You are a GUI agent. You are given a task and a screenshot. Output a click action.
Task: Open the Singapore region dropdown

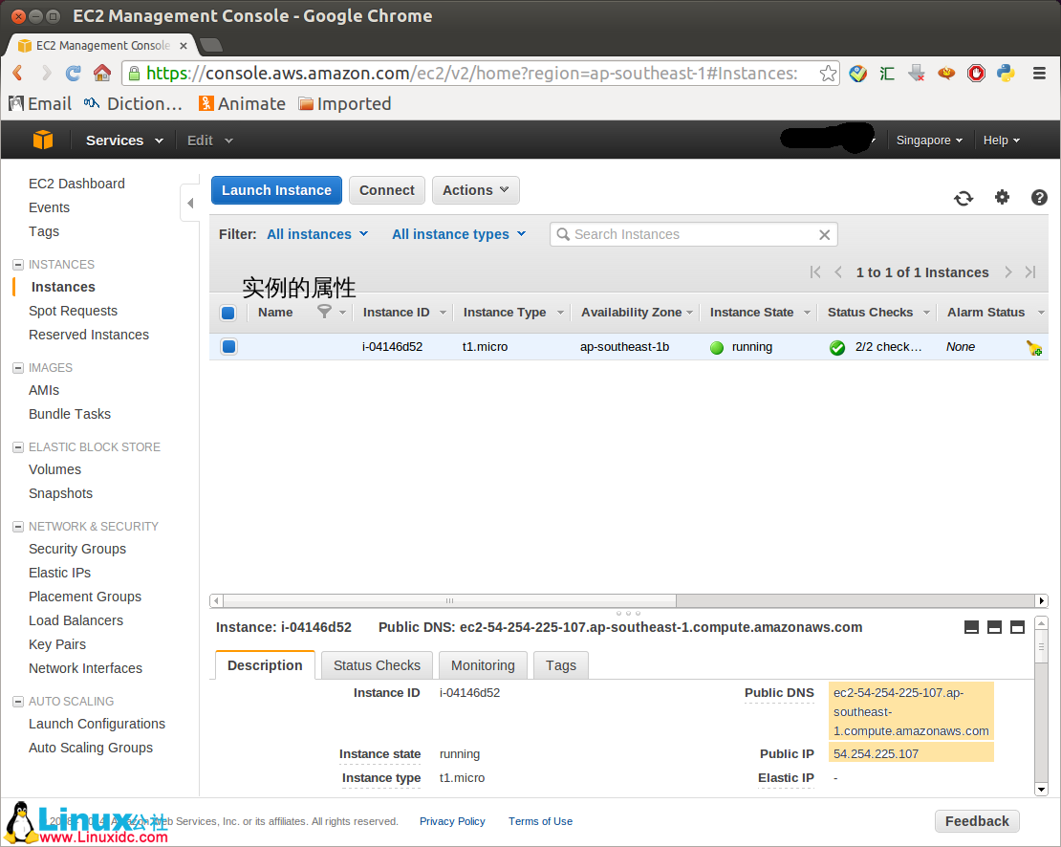click(928, 140)
